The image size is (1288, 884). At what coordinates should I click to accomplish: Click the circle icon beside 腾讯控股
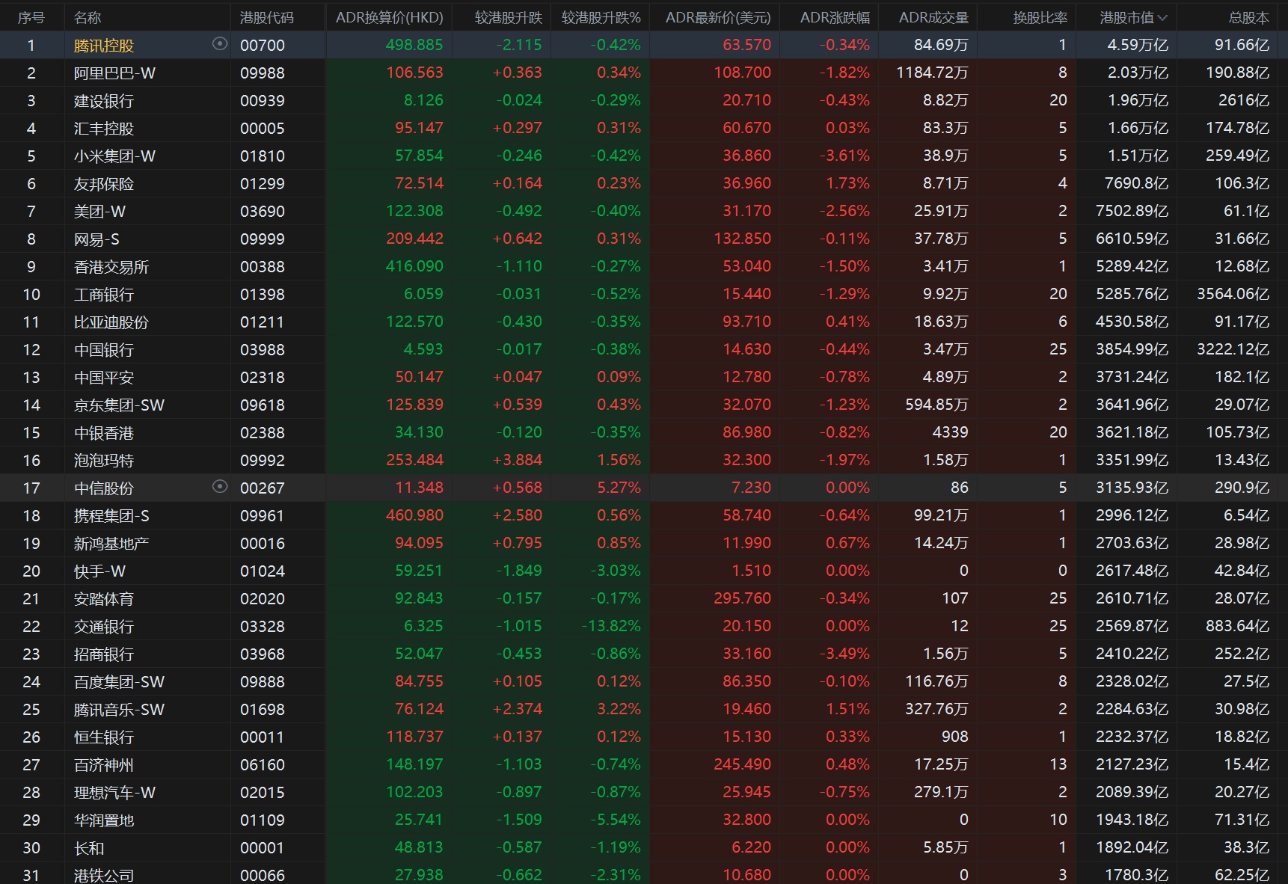[219, 44]
